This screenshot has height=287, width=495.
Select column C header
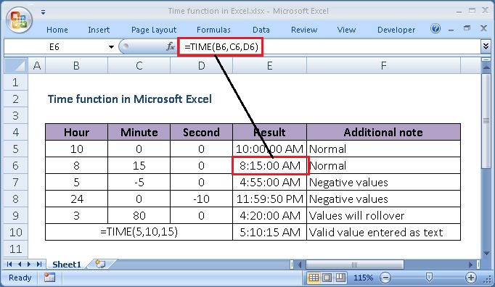(139, 66)
